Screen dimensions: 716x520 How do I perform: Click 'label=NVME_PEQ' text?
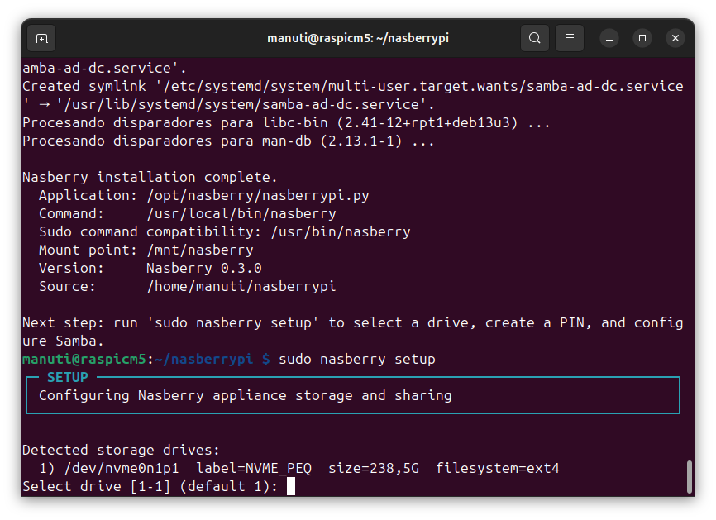coord(254,469)
